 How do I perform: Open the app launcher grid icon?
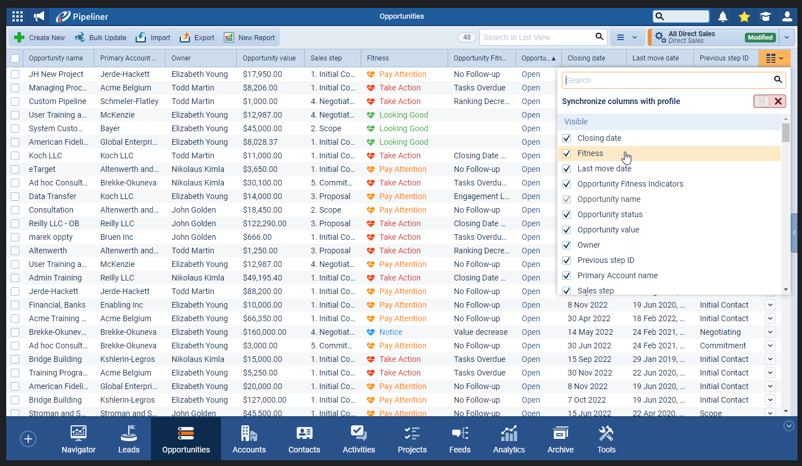tap(18, 16)
